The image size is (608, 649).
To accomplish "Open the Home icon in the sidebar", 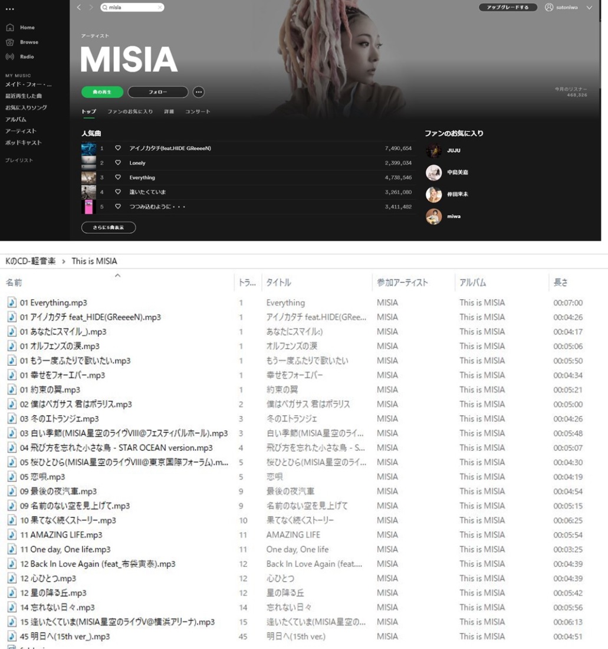I will 10,27.
